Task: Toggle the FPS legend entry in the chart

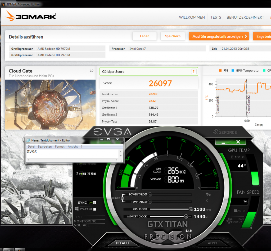Action: pos(224,70)
